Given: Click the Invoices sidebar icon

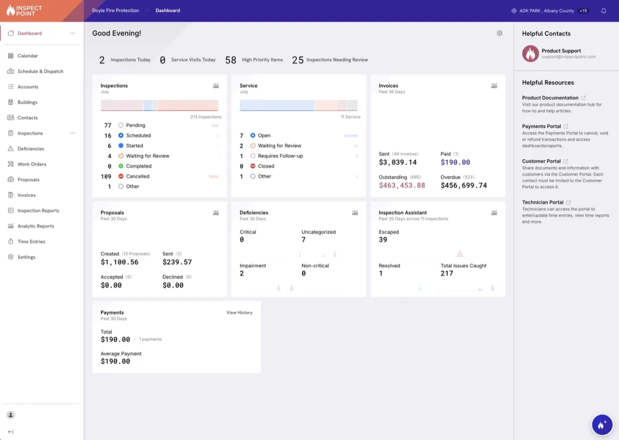Looking at the screenshot, I should coord(10,195).
